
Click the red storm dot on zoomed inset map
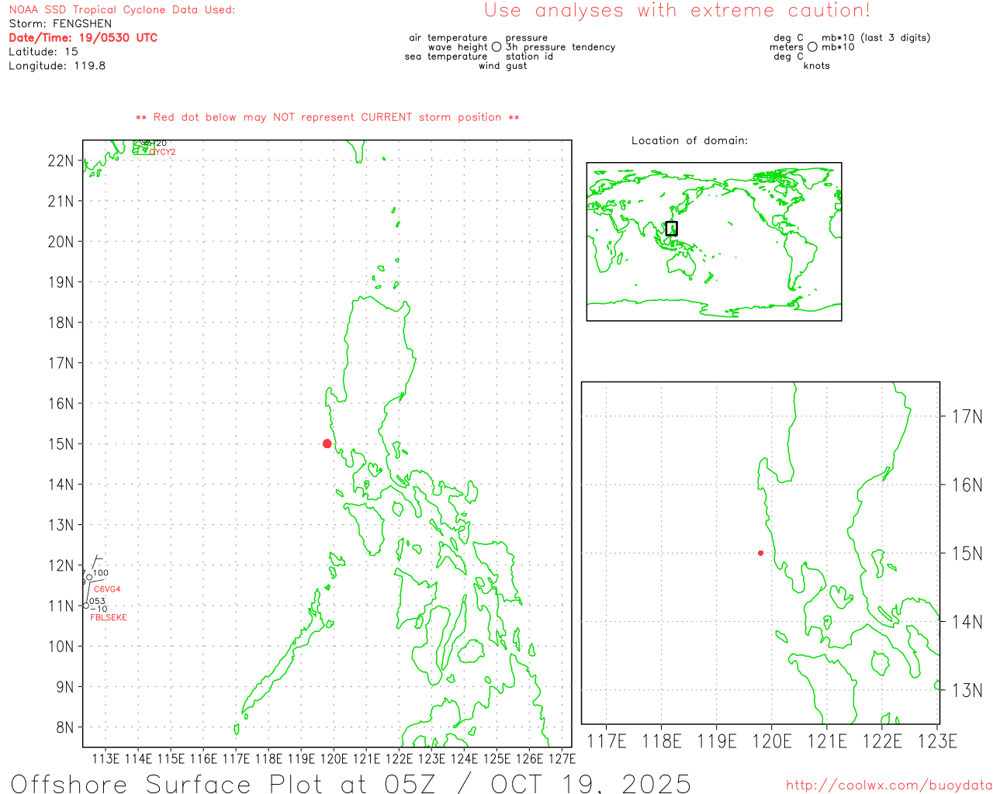coord(760,553)
